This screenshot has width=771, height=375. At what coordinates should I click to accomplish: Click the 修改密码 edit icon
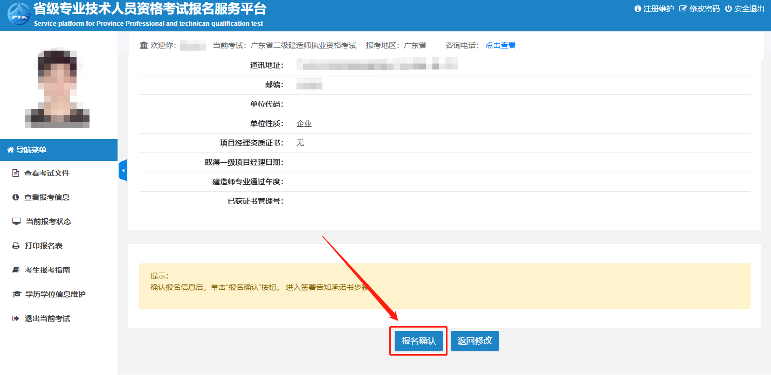(683, 9)
